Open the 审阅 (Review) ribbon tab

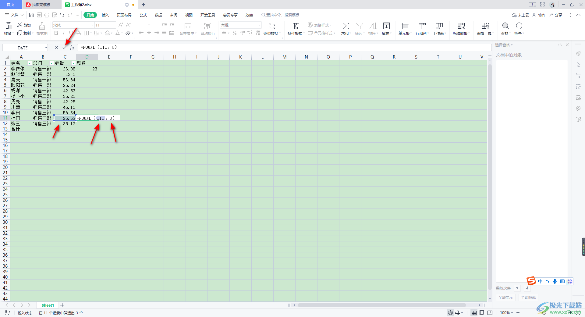tap(174, 15)
